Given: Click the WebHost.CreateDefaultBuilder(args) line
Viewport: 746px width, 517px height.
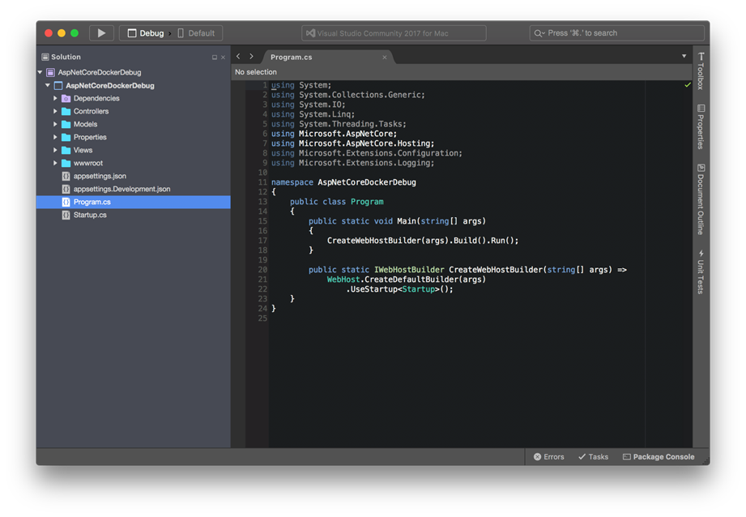Looking at the screenshot, I should [x=407, y=280].
